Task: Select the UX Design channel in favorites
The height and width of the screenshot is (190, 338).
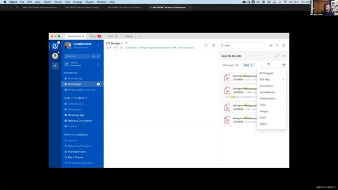Action: tap(82, 84)
